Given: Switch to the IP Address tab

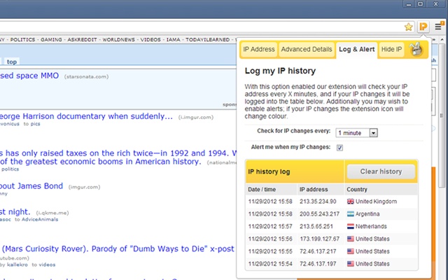Looking at the screenshot, I should point(259,50).
